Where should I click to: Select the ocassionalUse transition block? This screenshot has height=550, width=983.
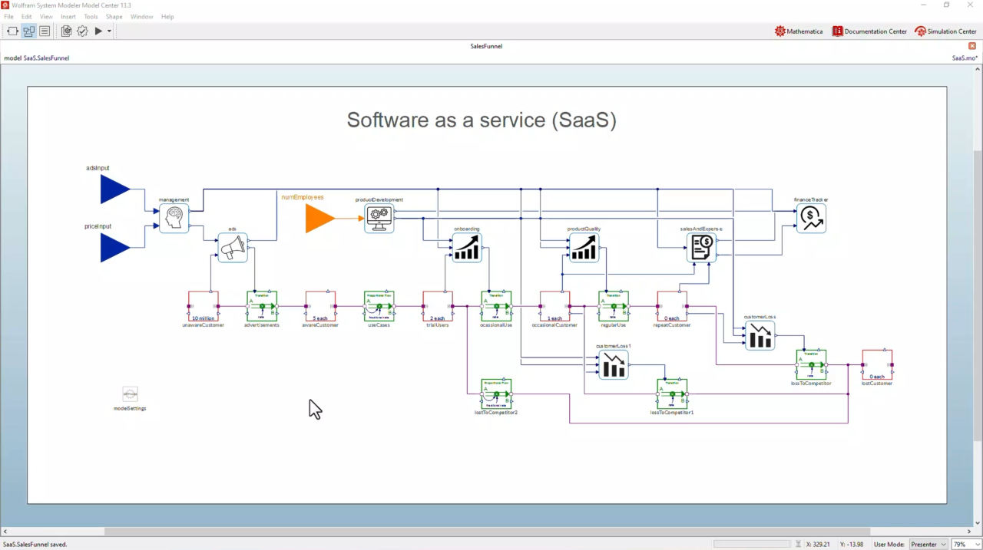496,306
